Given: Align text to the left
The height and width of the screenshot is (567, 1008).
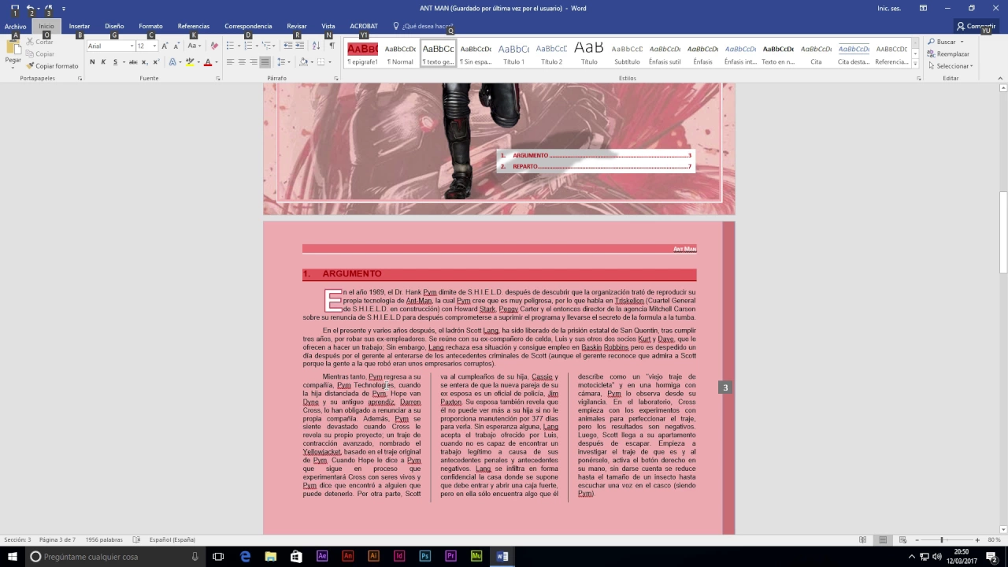Looking at the screenshot, I should (x=230, y=62).
